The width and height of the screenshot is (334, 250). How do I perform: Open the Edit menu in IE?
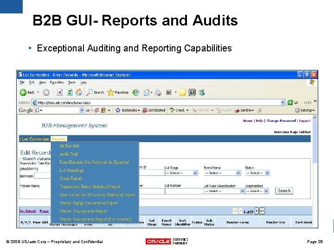[32, 82]
